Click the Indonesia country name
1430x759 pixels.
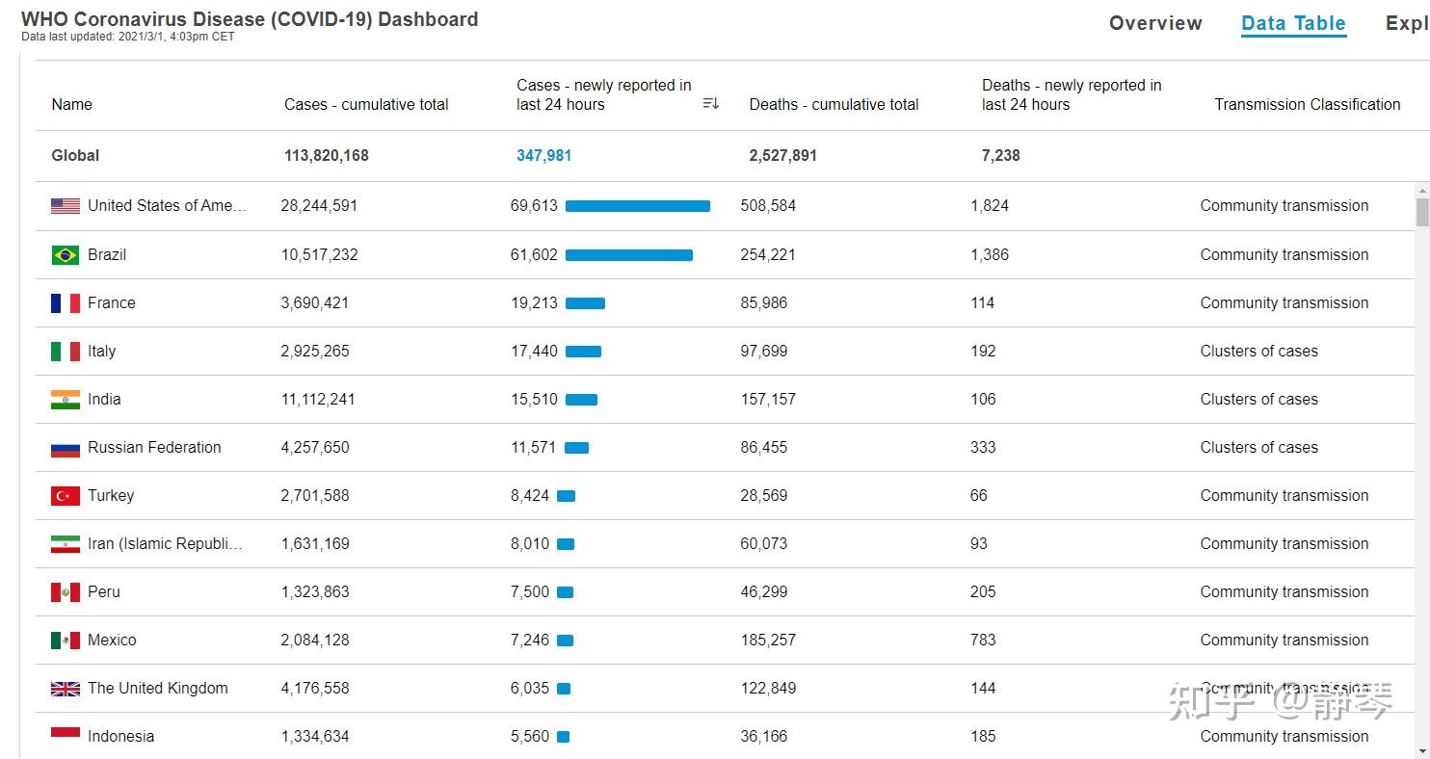(x=120, y=736)
